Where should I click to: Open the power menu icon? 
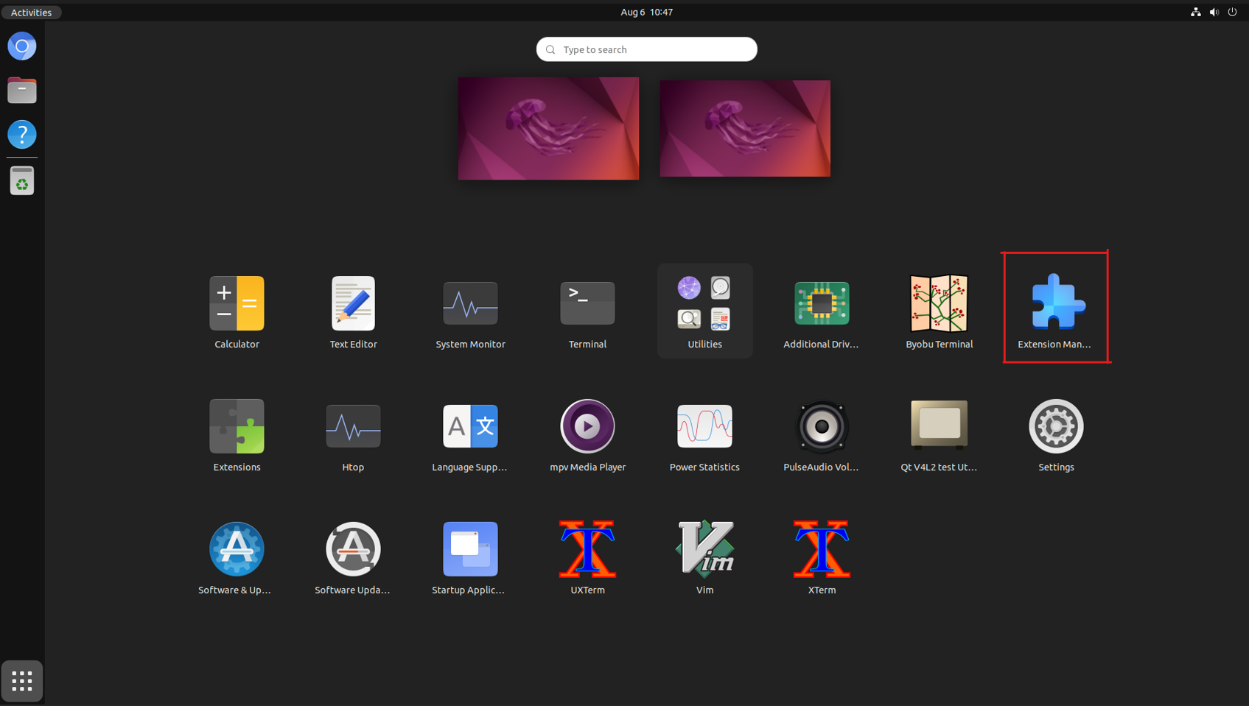click(x=1232, y=13)
